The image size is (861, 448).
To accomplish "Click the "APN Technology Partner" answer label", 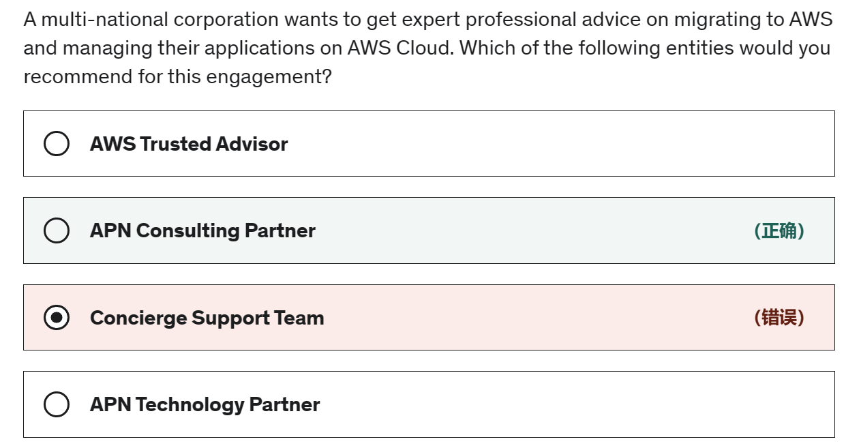I will (205, 404).
